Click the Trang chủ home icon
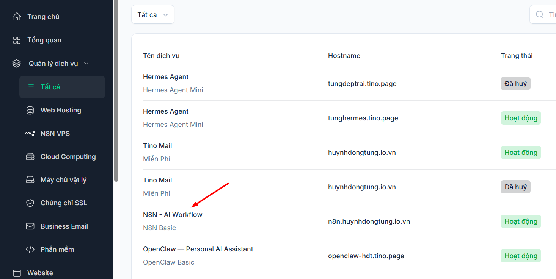The height and width of the screenshot is (279, 556). pyautogui.click(x=17, y=17)
